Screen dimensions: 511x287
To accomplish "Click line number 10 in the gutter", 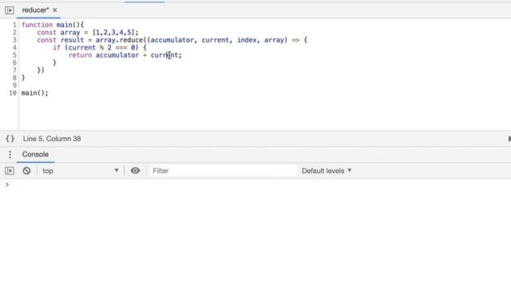I will (13, 93).
